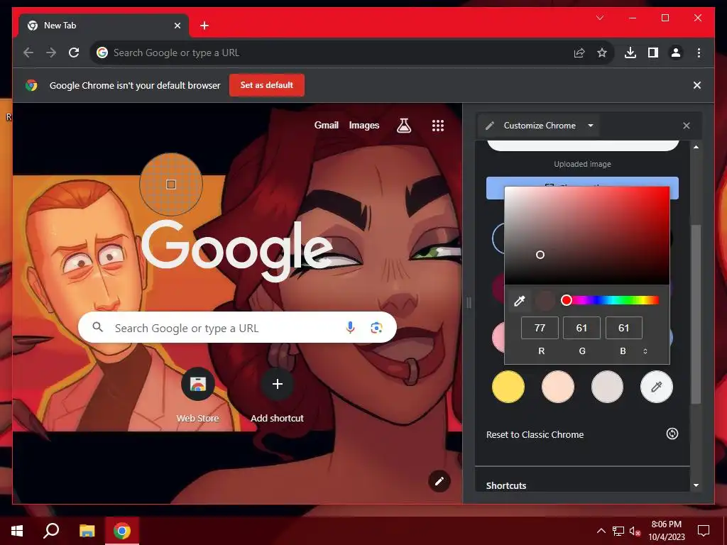Click the B value field showing 61
This screenshot has height=545, width=727.
coord(623,328)
